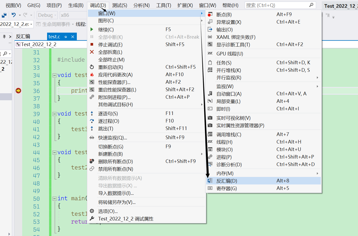Click the Registers (寄存器) icon
358x236 pixels.
(x=210, y=188)
